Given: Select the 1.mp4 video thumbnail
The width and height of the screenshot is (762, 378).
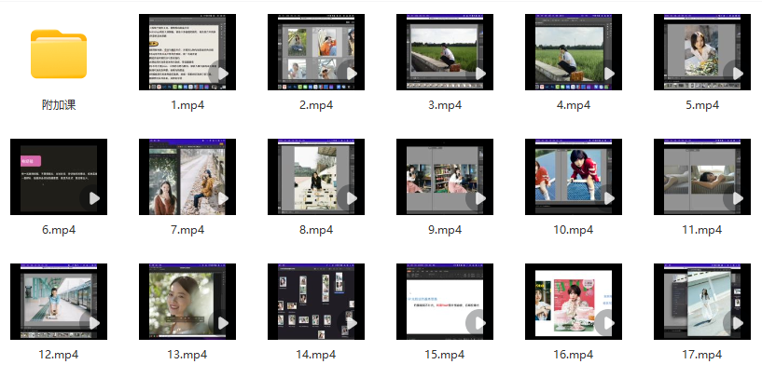Looking at the screenshot, I should click(187, 52).
